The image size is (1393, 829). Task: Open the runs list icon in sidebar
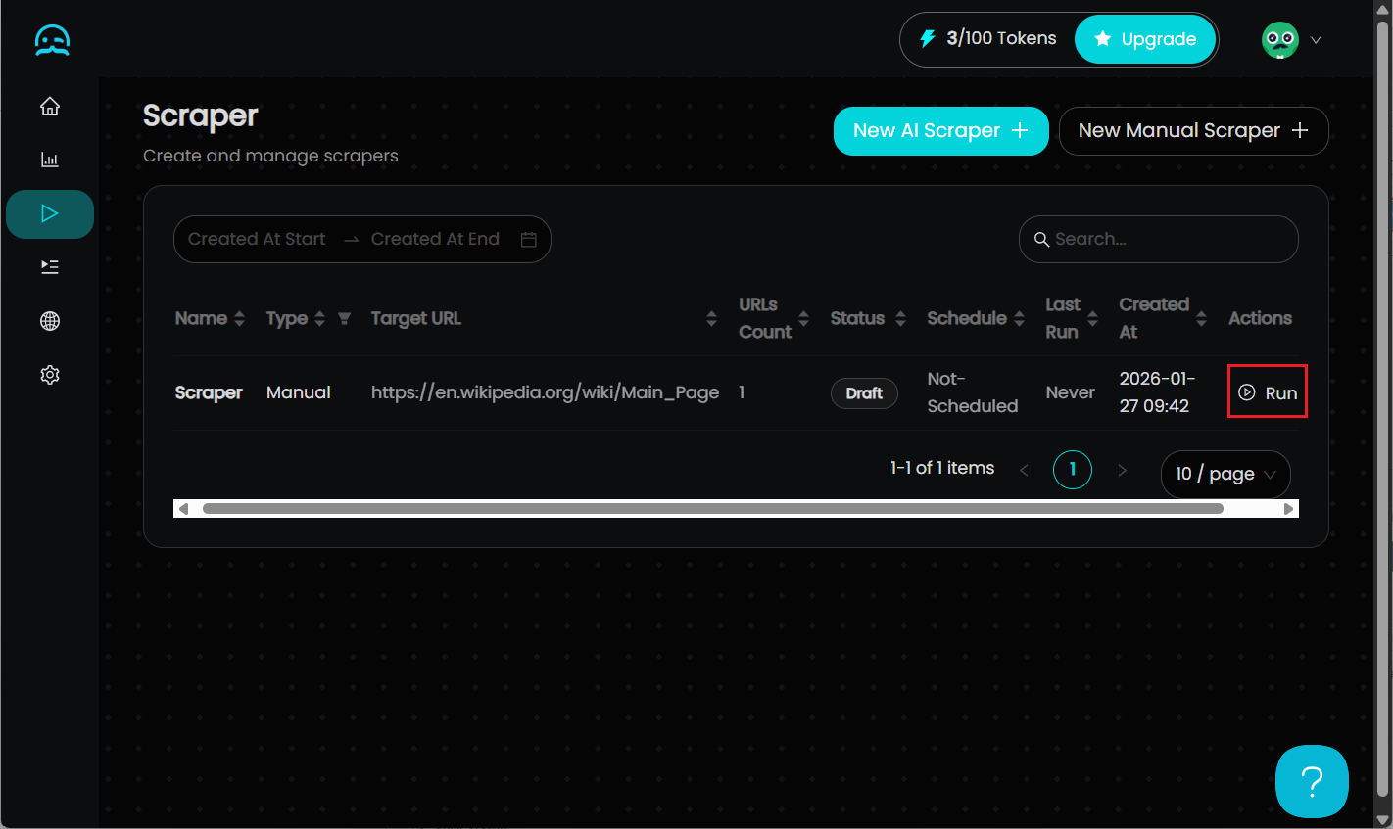pyautogui.click(x=50, y=267)
